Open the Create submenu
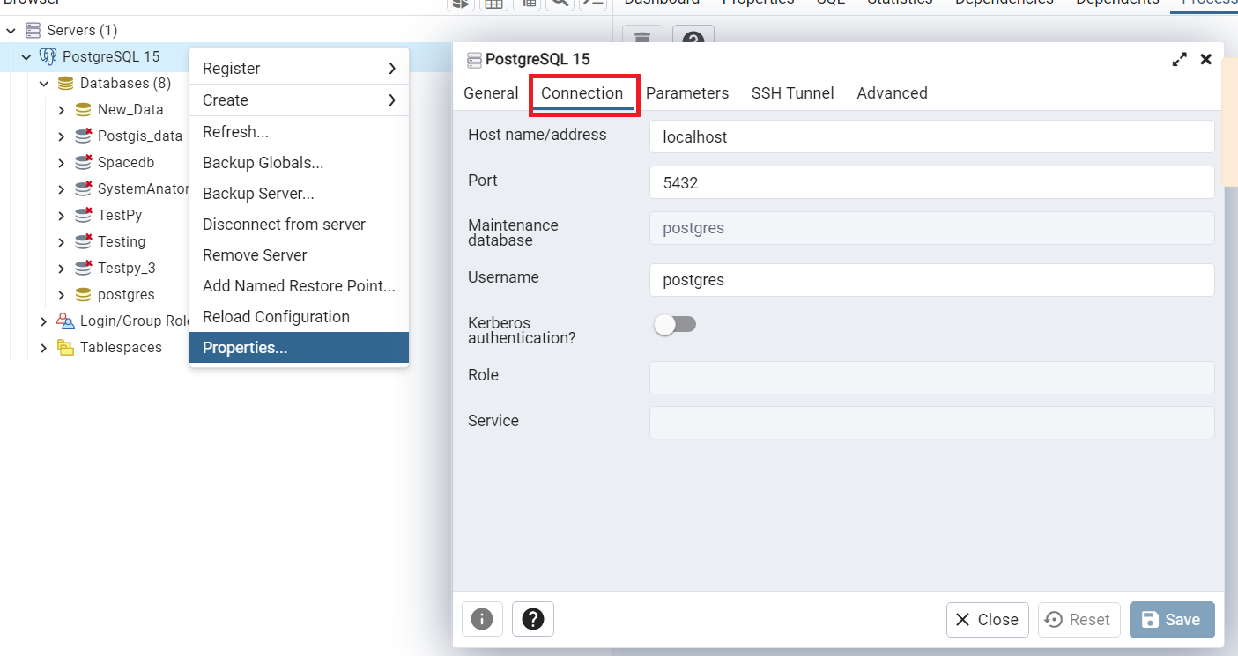The image size is (1238, 656). point(299,100)
